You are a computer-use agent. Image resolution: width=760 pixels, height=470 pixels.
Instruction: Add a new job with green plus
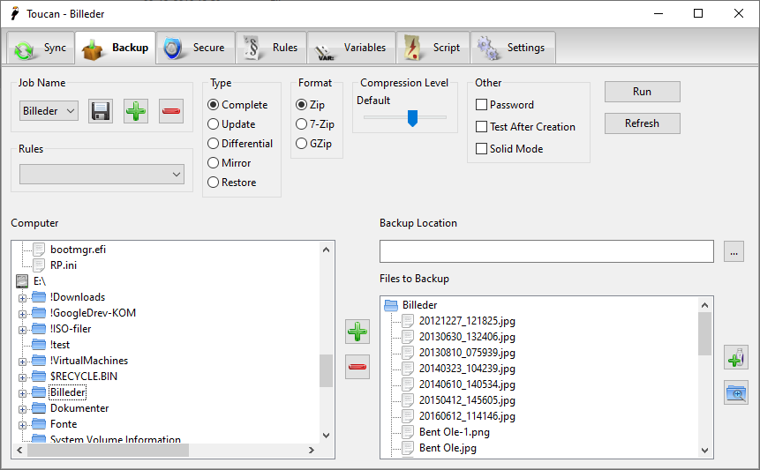pos(136,111)
